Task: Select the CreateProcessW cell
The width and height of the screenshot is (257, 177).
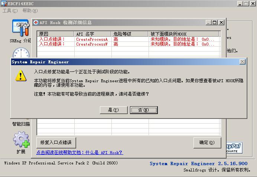Action: pyautogui.click(x=92, y=44)
